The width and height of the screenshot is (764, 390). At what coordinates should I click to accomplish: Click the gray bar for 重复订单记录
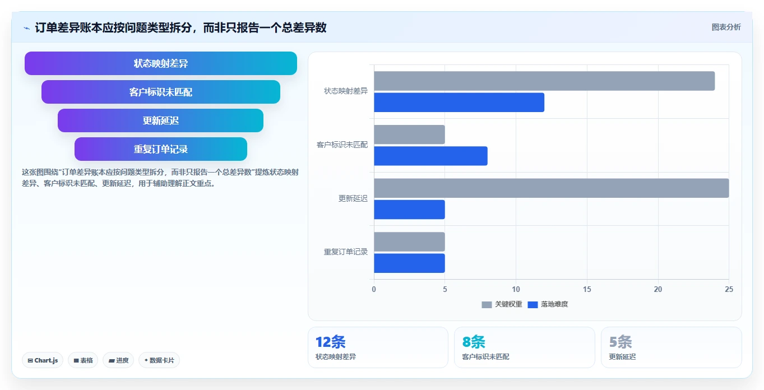409,242
